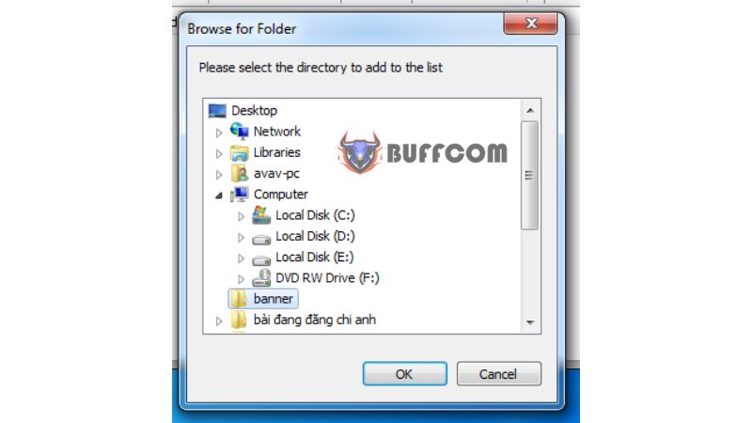Expand the Libraries tree arrow
The height and width of the screenshot is (423, 752).
click(219, 153)
